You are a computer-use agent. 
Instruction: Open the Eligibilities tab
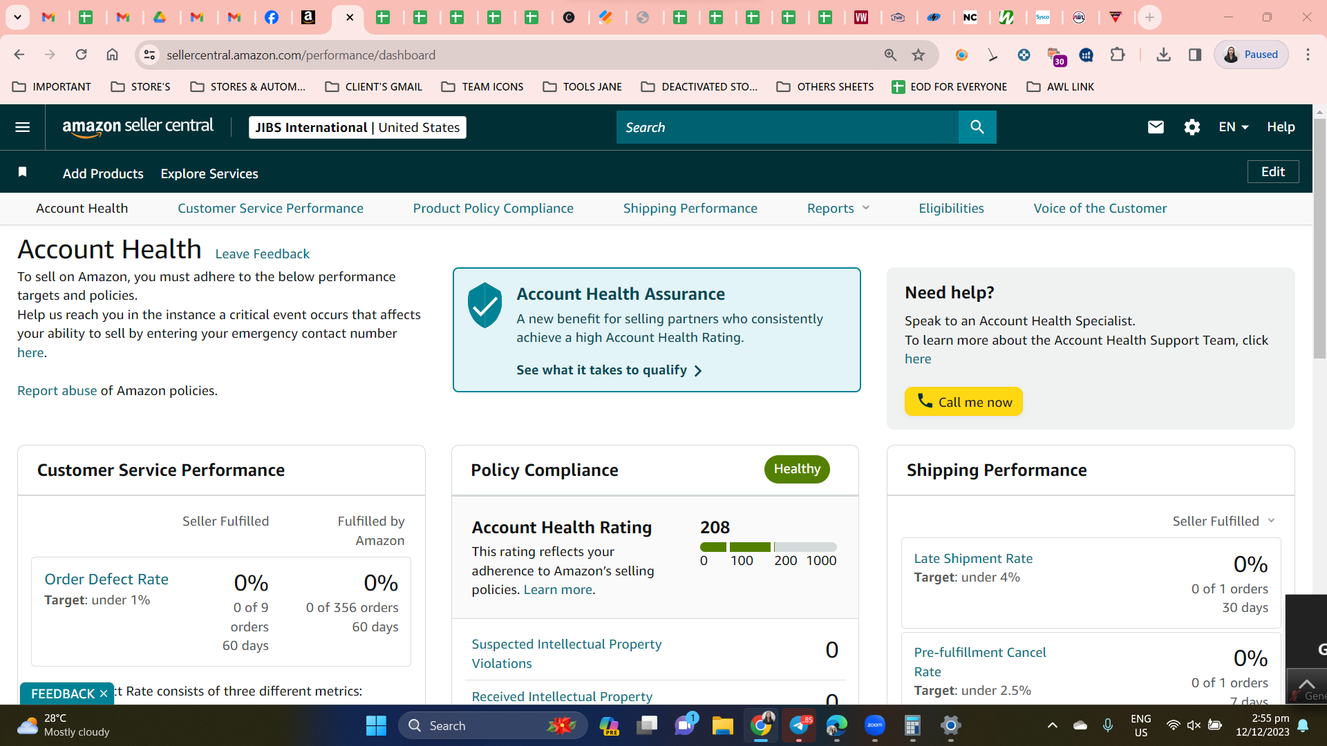pyautogui.click(x=951, y=208)
